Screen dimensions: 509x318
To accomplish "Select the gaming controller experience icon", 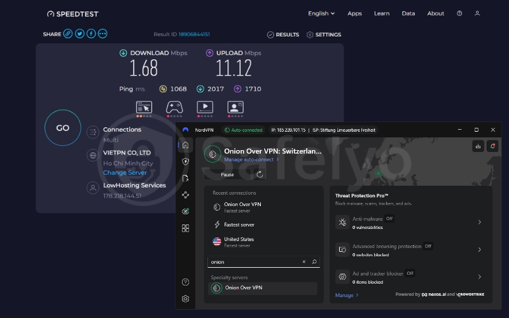I will pyautogui.click(x=174, y=107).
